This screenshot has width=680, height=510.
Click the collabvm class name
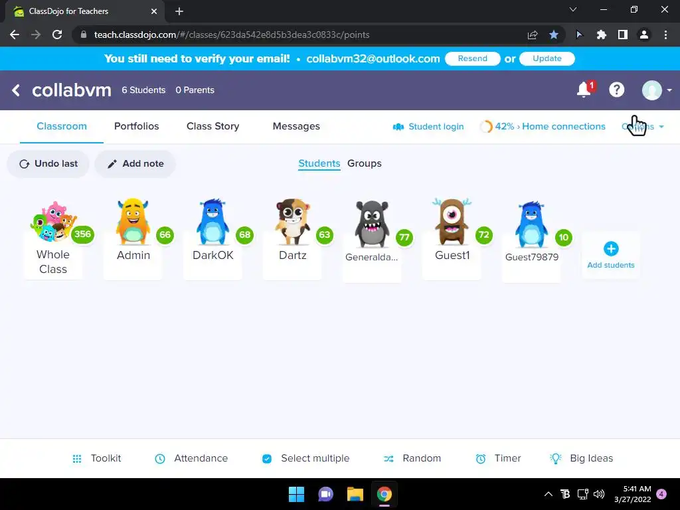pos(72,90)
